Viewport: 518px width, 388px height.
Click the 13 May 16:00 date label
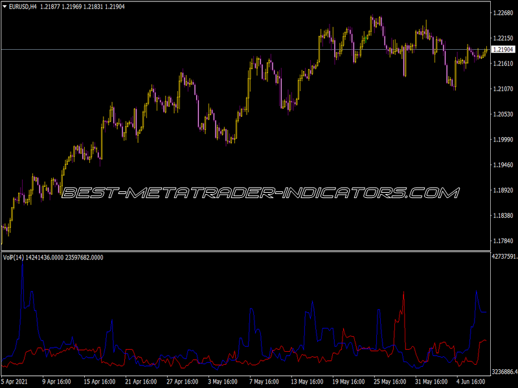307,382
